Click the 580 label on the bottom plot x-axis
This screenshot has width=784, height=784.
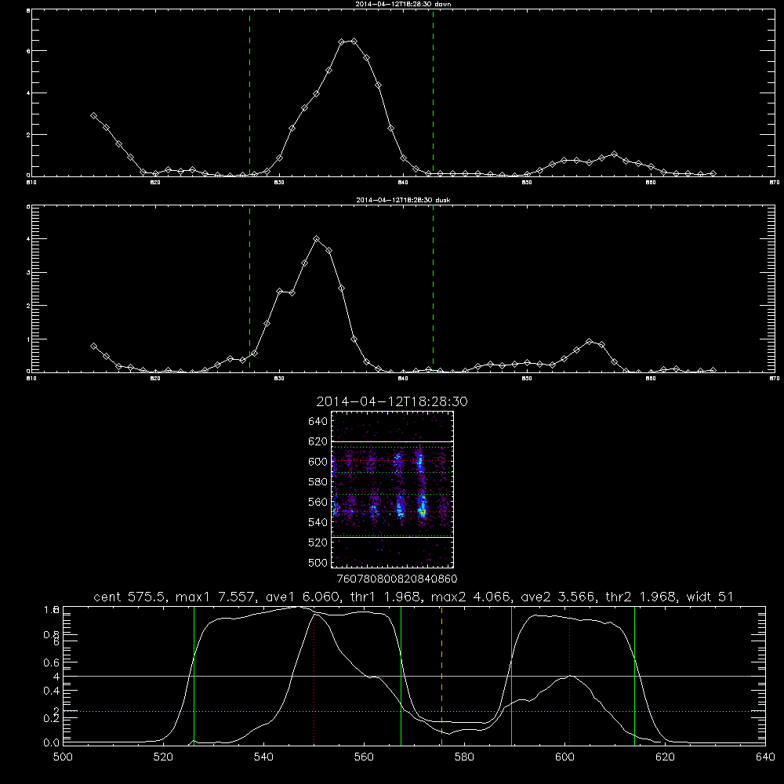pos(464,757)
